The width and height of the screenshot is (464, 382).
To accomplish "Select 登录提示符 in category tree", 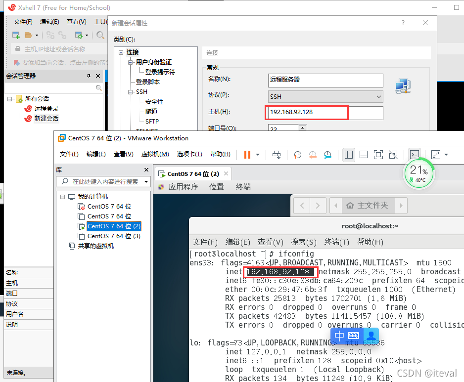I will coord(160,72).
